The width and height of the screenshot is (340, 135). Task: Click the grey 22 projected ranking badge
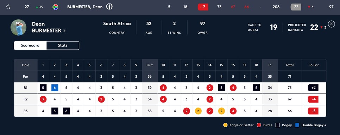(296, 7)
